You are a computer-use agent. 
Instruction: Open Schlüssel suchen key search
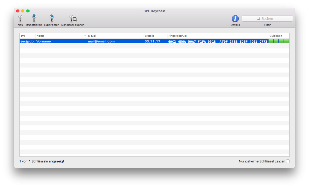(x=73, y=19)
